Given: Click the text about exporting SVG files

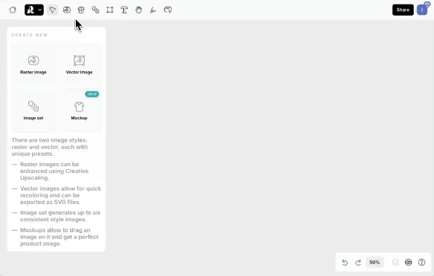Looking at the screenshot, I should click(60, 195).
